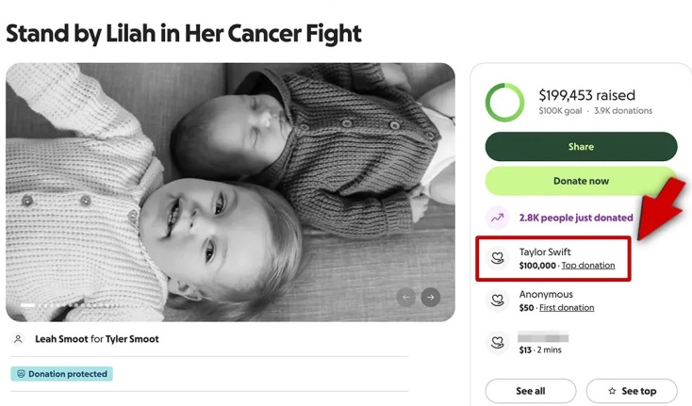This screenshot has width=692, height=406.
Task: Click the shield icon in Donation protected badge
Action: pyautogui.click(x=20, y=374)
